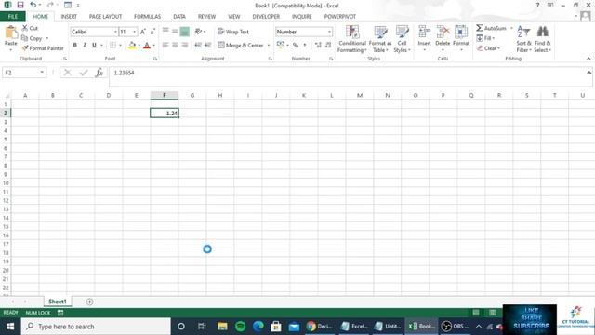Open Sort & Filter
The width and height of the screenshot is (595, 335).
pos(523,39)
